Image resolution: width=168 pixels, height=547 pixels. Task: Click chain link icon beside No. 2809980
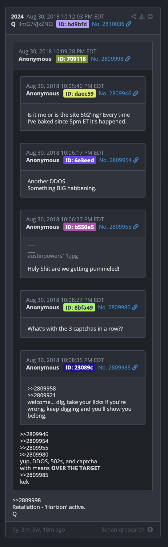coord(135,307)
